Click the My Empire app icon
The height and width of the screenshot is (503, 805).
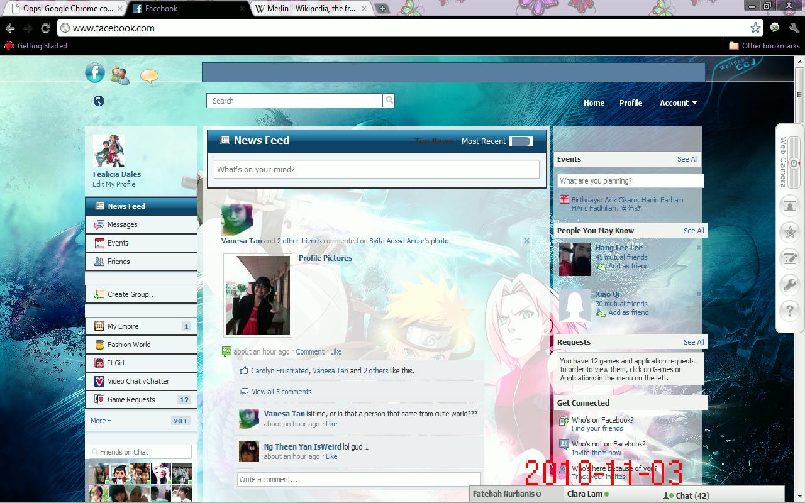click(x=99, y=326)
